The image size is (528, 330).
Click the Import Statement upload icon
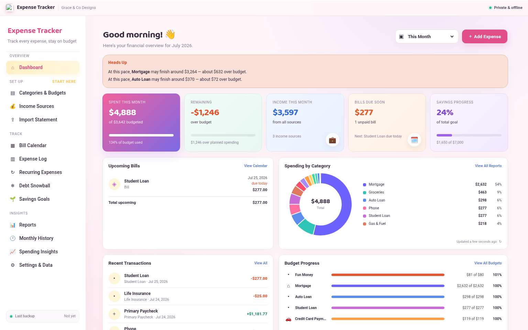(x=13, y=120)
